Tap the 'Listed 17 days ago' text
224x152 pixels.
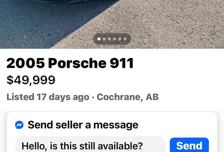tap(48, 97)
